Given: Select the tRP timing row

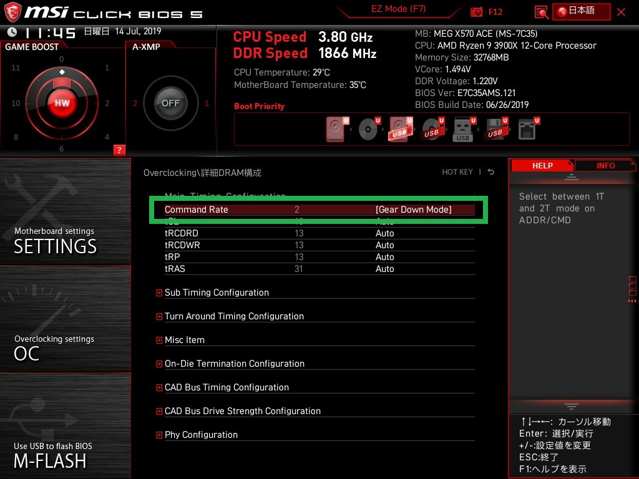Looking at the screenshot, I should (320, 256).
